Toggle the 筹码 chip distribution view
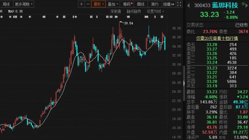This screenshot has width=249, height=140. (x=128, y=4)
